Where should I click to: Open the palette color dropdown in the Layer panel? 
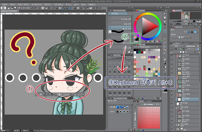[x=174, y=49]
